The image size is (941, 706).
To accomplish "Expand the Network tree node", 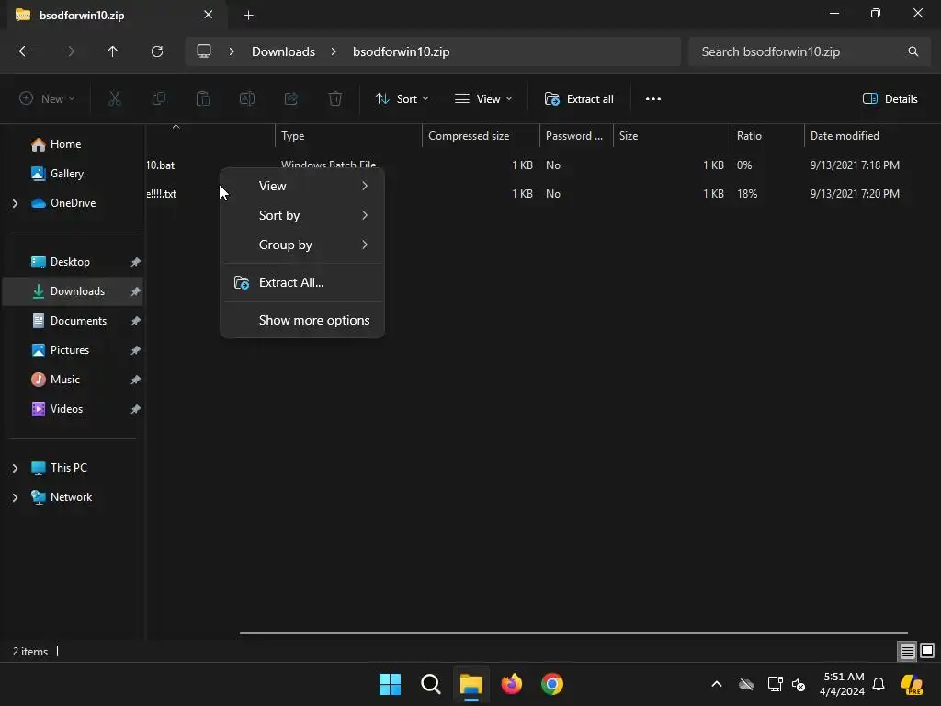I will 15,497.
